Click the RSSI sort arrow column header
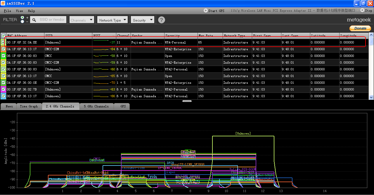374x195 pixels. [x=113, y=36]
